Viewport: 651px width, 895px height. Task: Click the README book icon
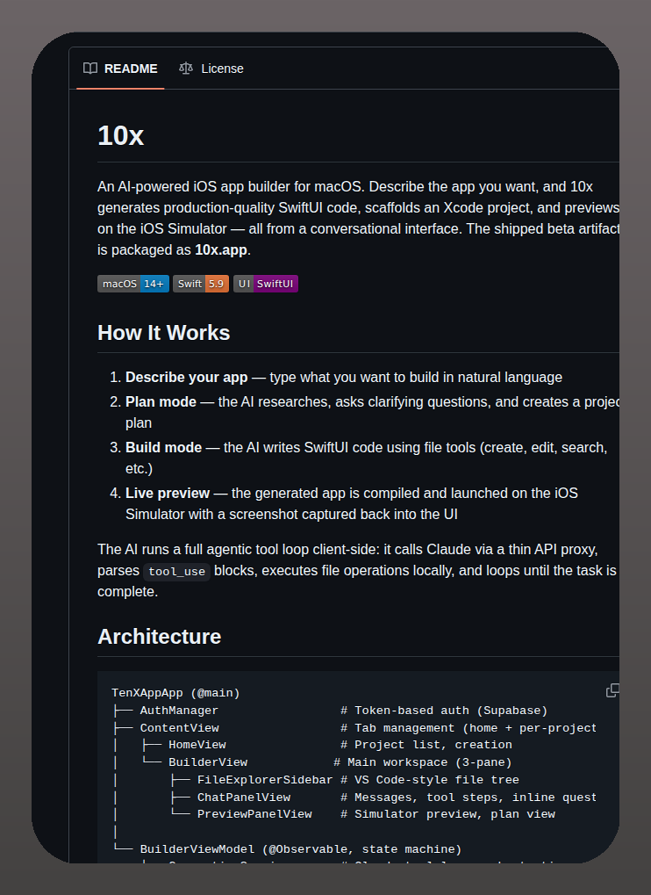[x=90, y=69]
